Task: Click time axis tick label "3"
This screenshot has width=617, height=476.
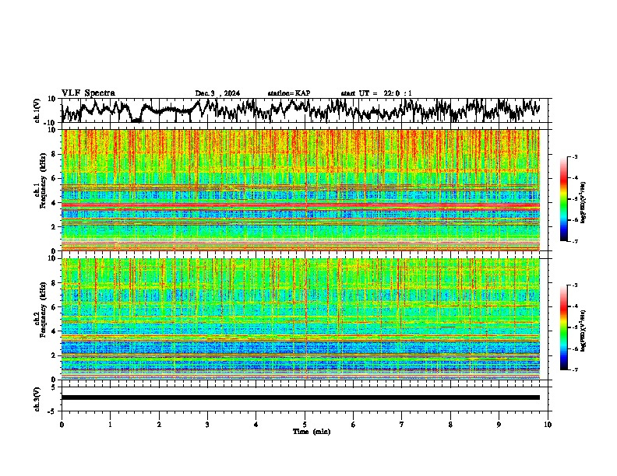Action: click(207, 425)
